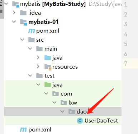
Task: Collapse the lxw package
Action: pyautogui.click(x=54, y=102)
